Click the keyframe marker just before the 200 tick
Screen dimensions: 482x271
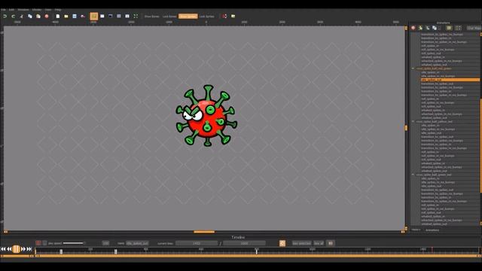click(61, 251)
